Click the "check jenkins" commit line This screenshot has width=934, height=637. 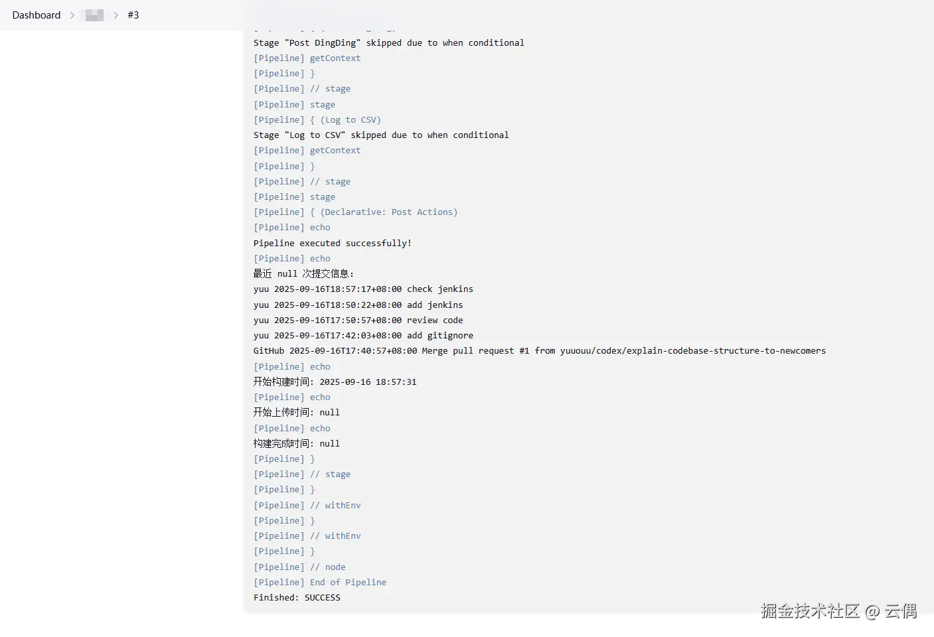point(363,289)
